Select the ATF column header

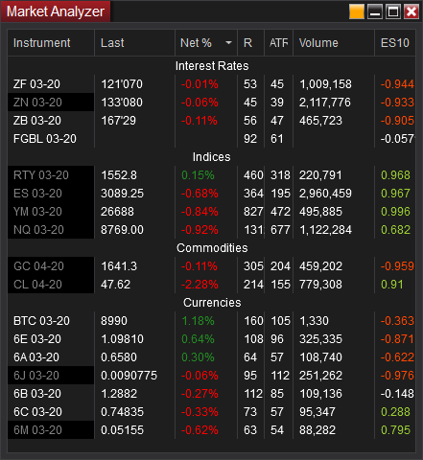pos(278,43)
